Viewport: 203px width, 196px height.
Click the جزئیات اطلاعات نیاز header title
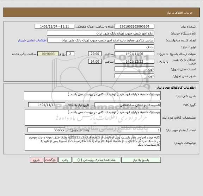pyautogui.click(x=180, y=13)
